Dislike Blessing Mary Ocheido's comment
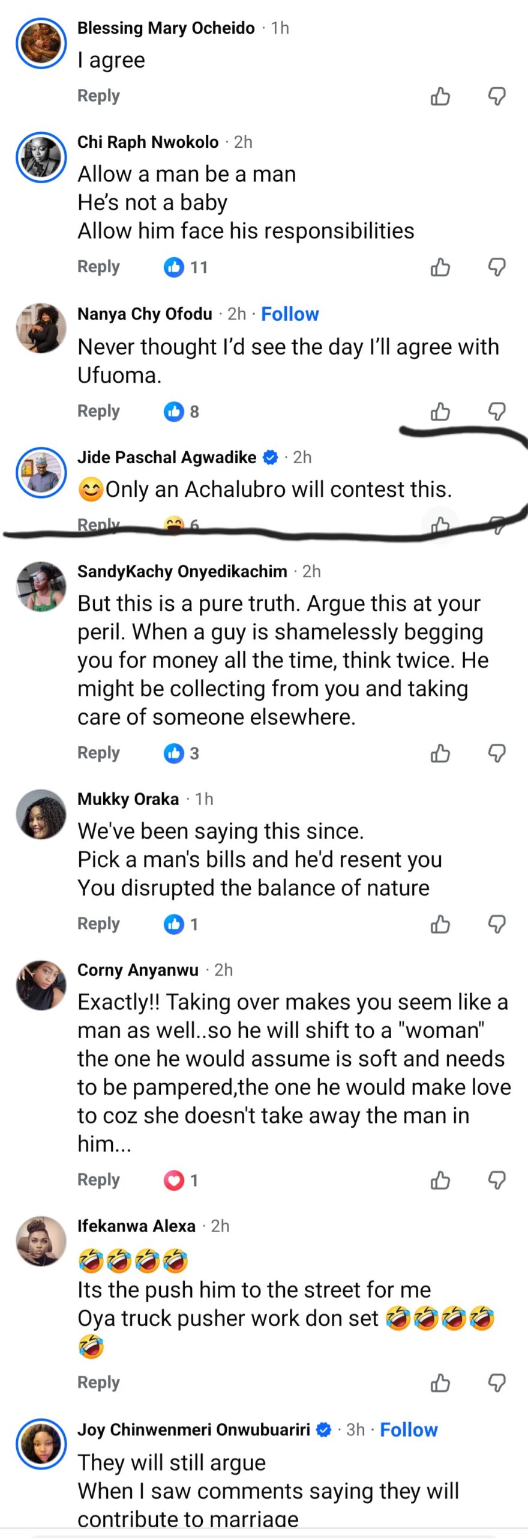Viewport: 528px width, 1538px height. [x=497, y=96]
